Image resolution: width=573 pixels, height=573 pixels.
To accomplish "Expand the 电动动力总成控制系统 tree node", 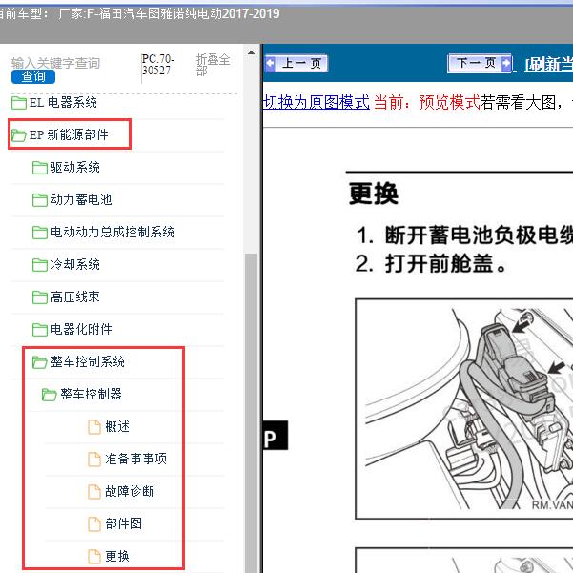I will [x=113, y=232].
